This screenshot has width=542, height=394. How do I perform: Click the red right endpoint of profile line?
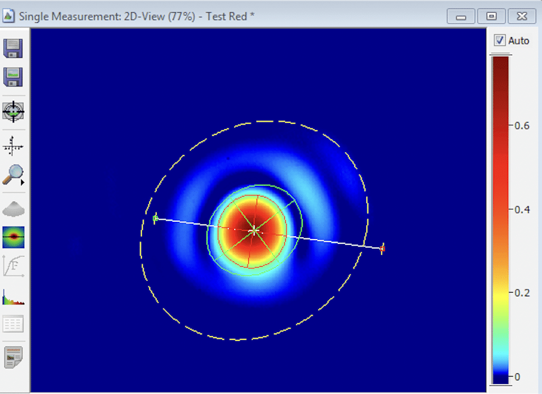coord(382,249)
